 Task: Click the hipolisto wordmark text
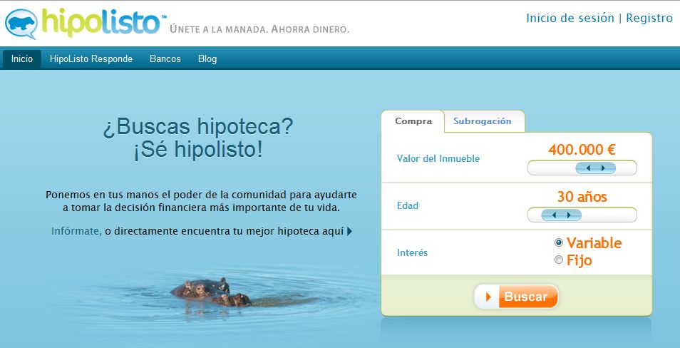click(101, 21)
